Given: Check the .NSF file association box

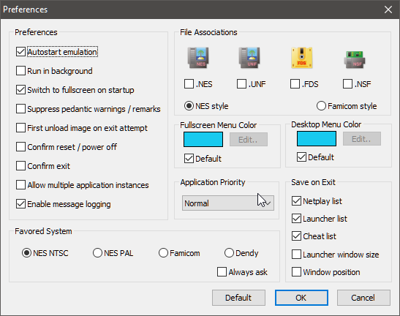Looking at the screenshot, I should tap(347, 83).
